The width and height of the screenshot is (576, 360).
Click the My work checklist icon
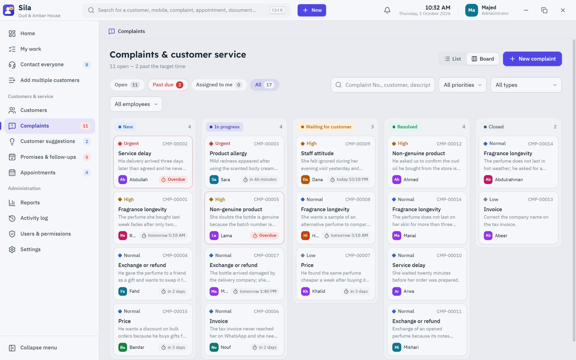coord(12,49)
